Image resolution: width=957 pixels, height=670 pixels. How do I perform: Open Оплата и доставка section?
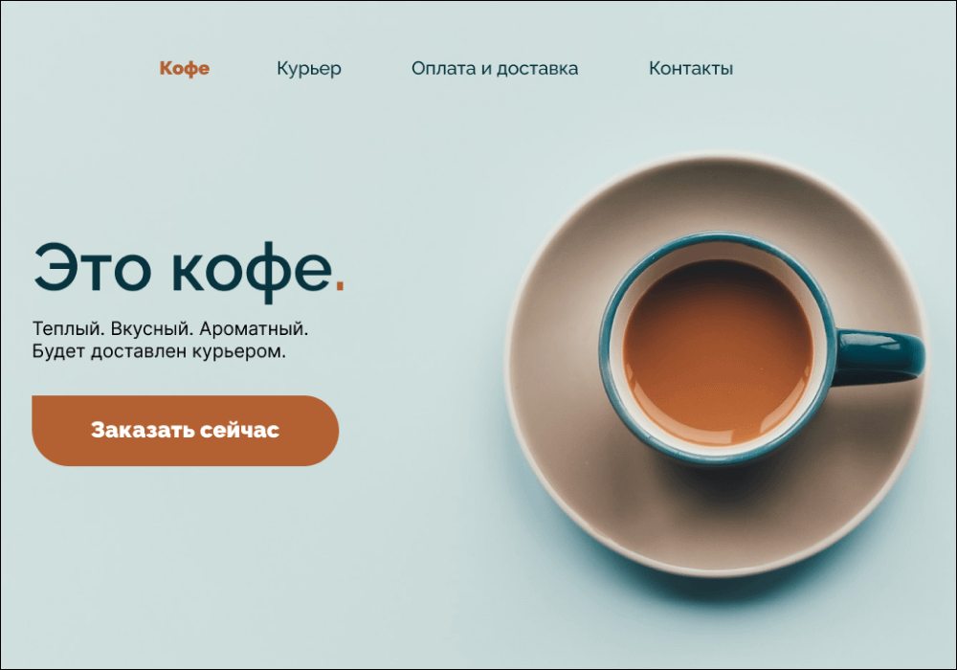coord(495,68)
